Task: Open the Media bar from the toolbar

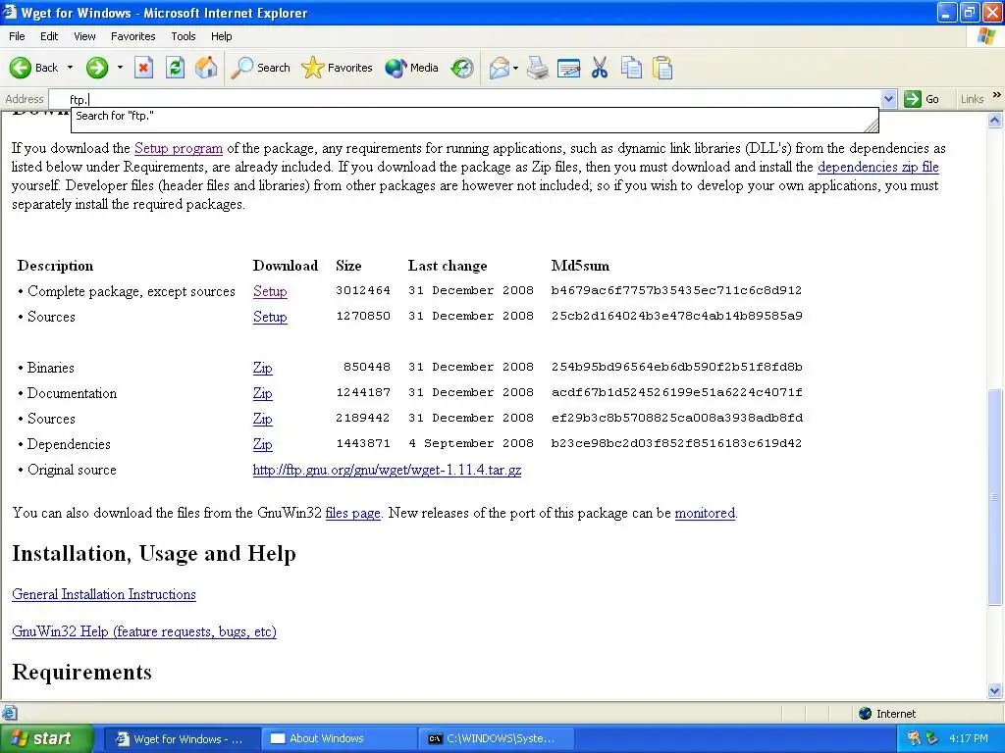Action: (411, 68)
